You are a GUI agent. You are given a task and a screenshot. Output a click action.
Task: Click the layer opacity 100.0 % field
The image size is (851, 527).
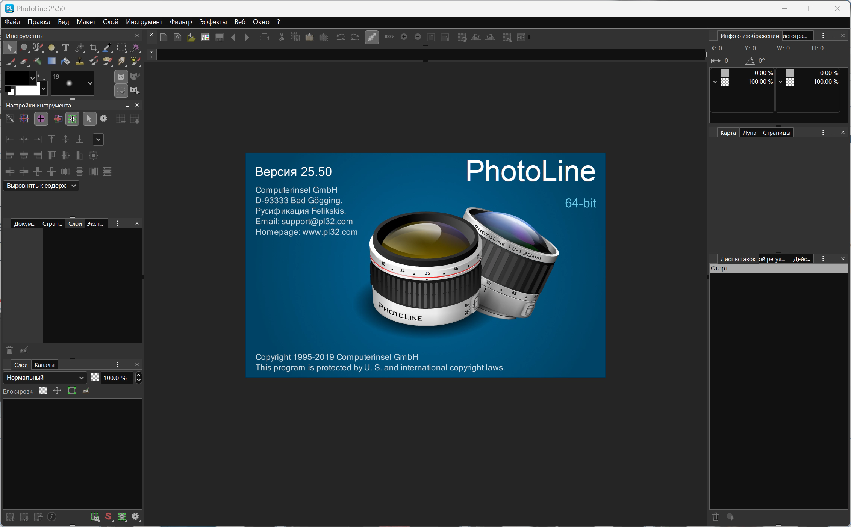tap(115, 378)
